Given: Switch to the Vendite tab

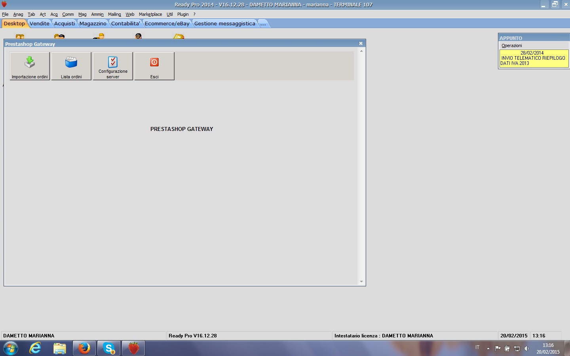Looking at the screenshot, I should click(40, 23).
